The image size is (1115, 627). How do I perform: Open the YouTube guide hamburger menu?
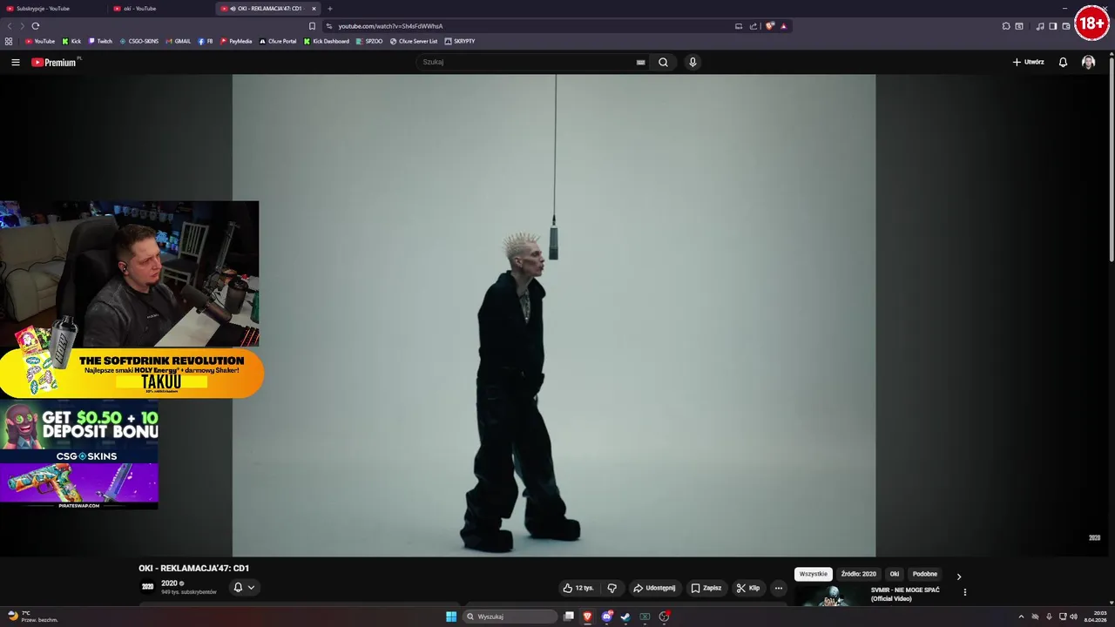tap(15, 62)
